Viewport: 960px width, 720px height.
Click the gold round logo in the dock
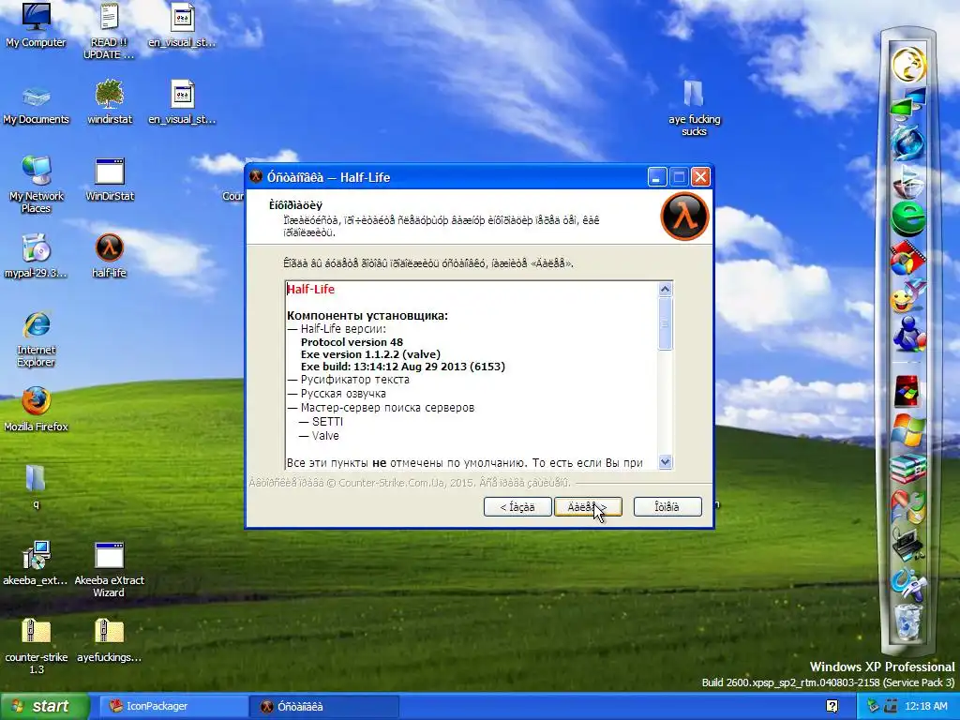click(x=908, y=64)
